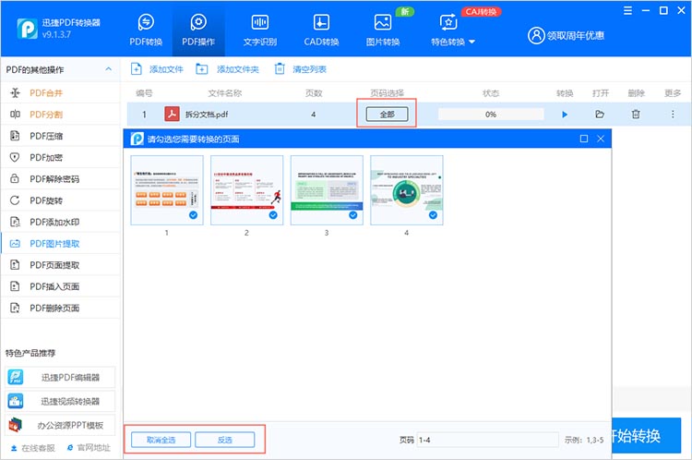
Task: Uncheck page 3 checkmark
Action: [x=353, y=215]
